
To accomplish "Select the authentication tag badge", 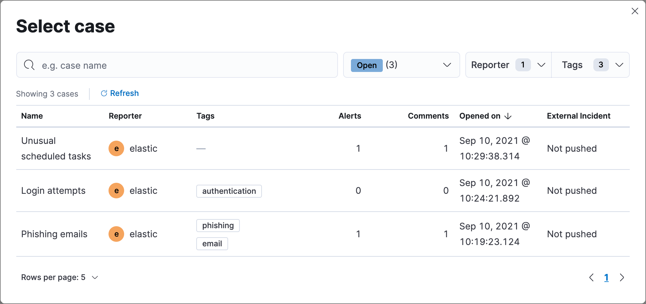I will (229, 191).
